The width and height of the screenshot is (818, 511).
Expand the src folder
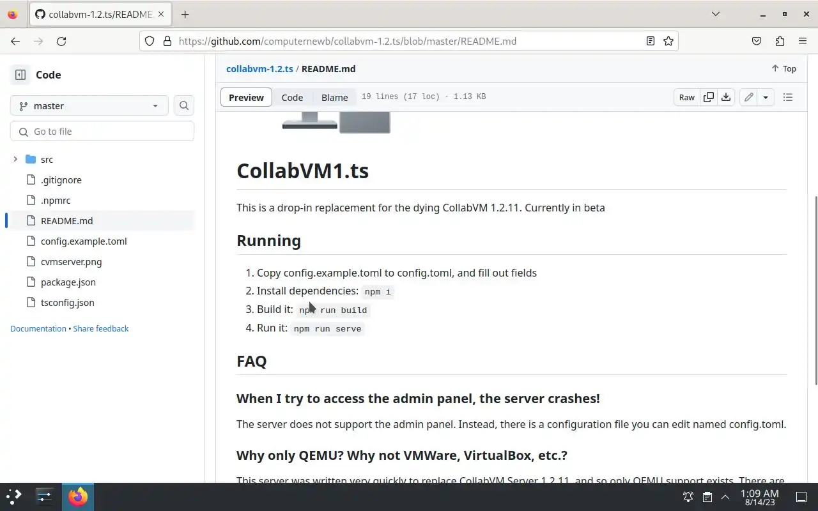tap(15, 159)
